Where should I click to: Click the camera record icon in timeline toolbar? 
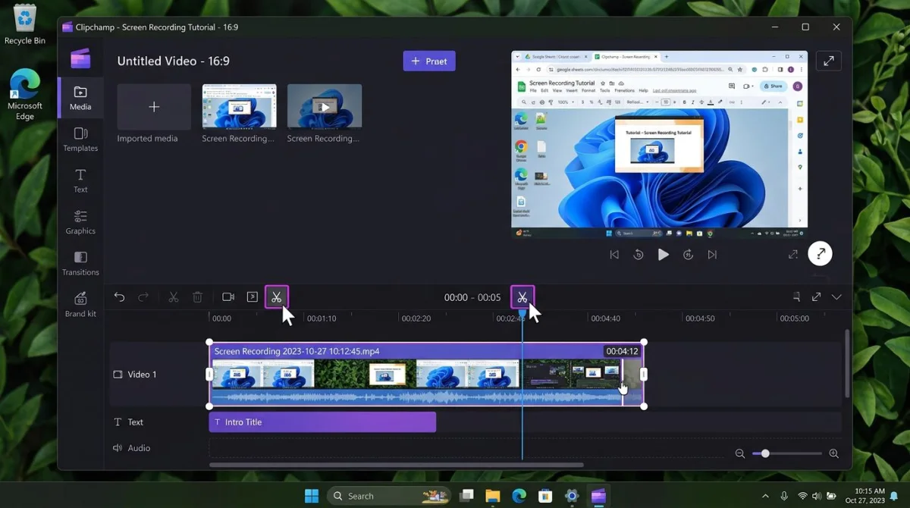(x=228, y=297)
